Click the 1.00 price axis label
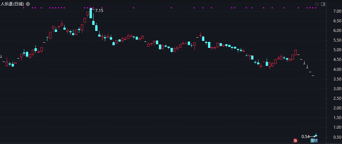Image resolution: width=342 pixels, height=144 pixels. [337, 127]
